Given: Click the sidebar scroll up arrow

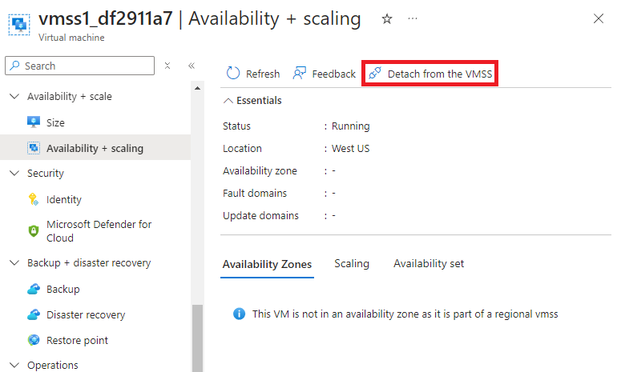Looking at the screenshot, I should (x=198, y=88).
